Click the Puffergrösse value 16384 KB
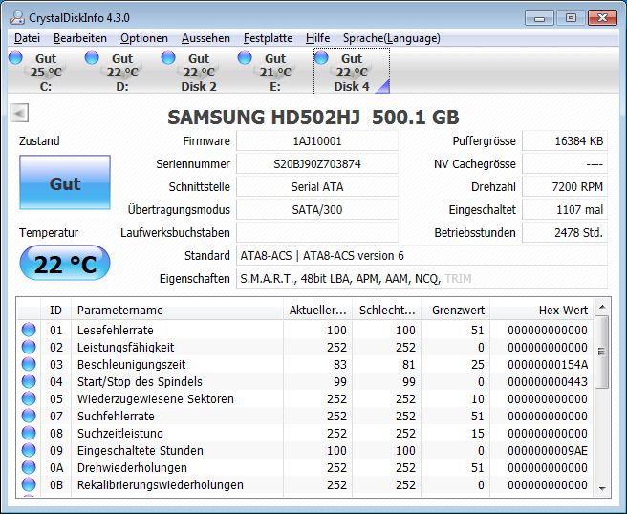Viewport: 627px width, 514px height. click(565, 141)
